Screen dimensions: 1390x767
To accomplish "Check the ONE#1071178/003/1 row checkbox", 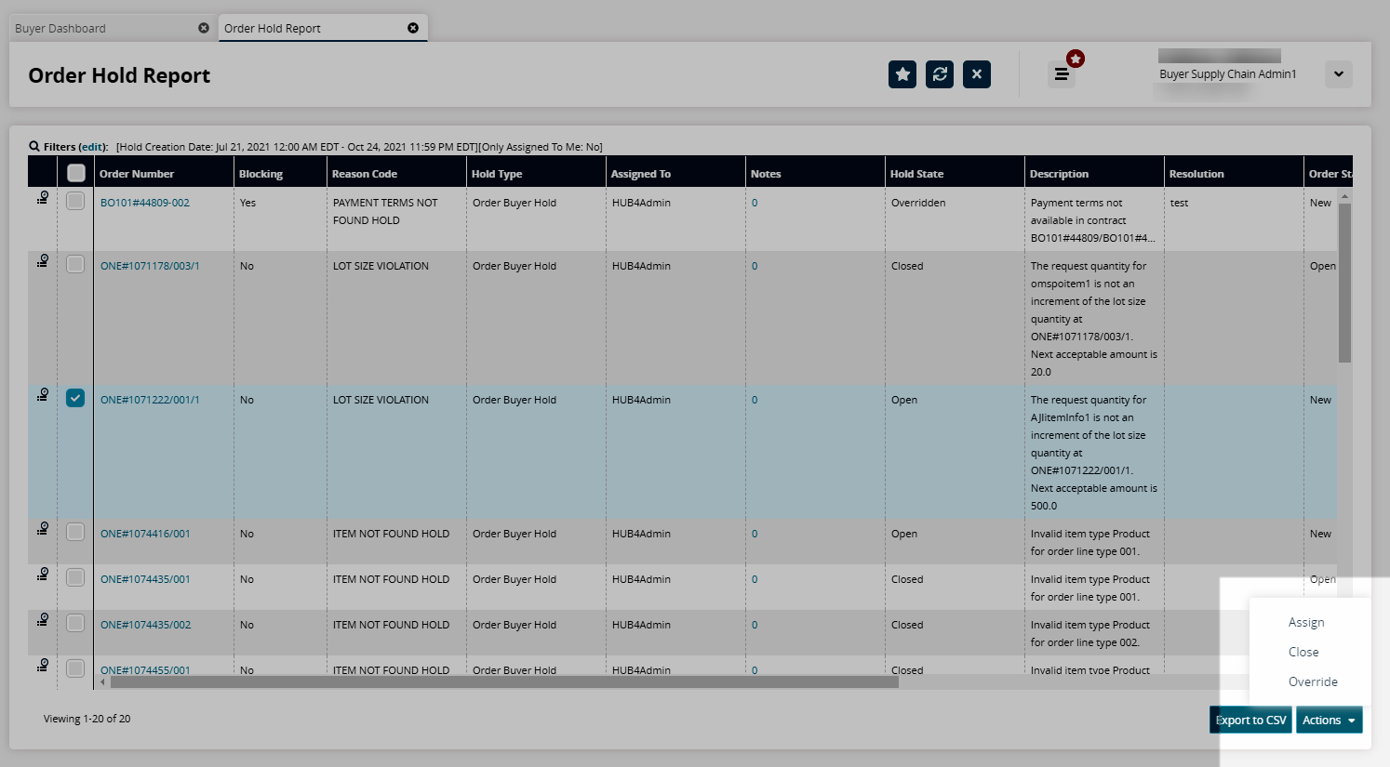I will click(75, 265).
